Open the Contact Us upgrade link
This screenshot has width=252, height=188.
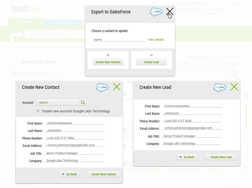210,14
